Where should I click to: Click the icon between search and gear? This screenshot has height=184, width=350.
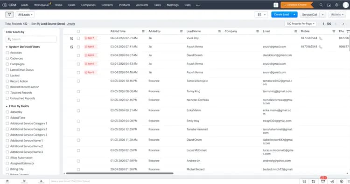coord(329,5)
